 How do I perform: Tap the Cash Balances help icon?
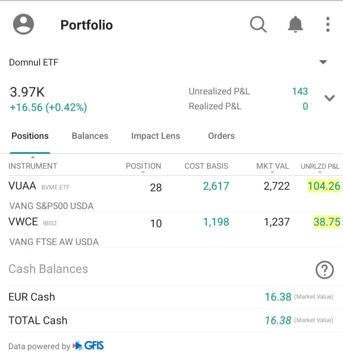(324, 270)
